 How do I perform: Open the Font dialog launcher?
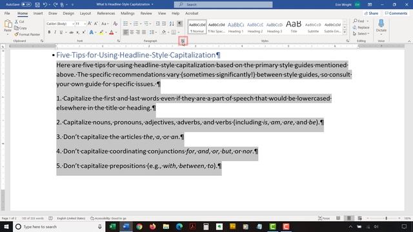[x=119, y=41]
